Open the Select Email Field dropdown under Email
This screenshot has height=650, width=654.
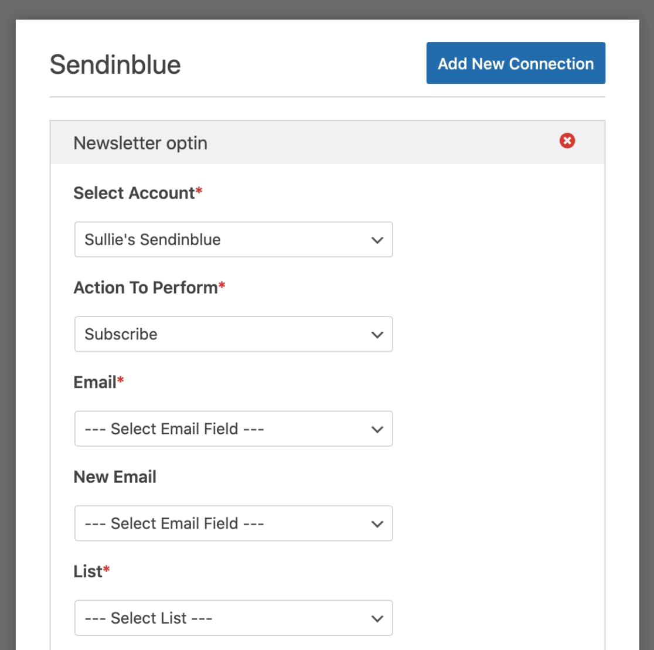pos(233,428)
